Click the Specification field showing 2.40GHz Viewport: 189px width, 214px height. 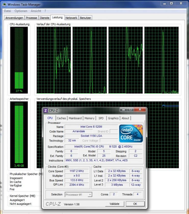click(104, 147)
